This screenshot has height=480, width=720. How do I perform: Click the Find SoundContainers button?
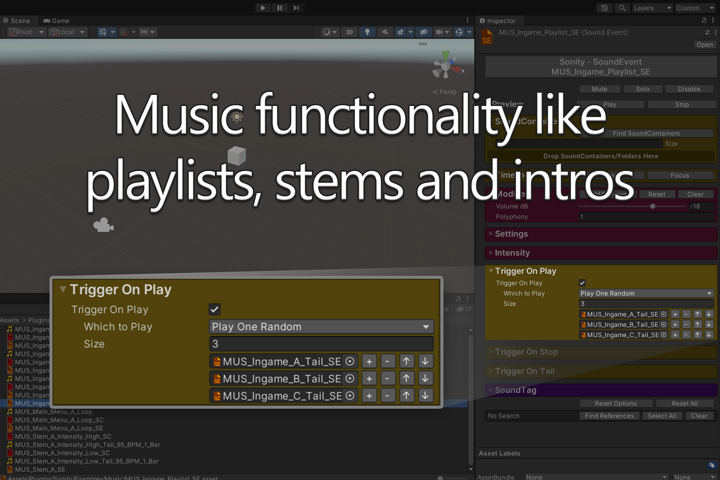coord(646,133)
